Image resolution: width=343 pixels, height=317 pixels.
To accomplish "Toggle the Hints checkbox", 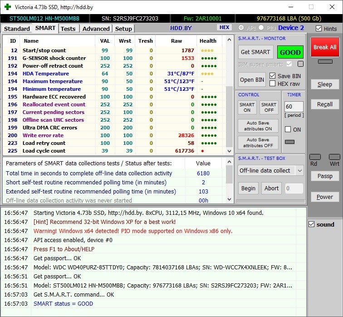I will coord(318,29).
